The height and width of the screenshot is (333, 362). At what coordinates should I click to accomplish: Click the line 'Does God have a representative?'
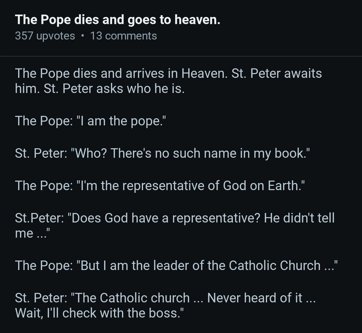(x=164, y=218)
